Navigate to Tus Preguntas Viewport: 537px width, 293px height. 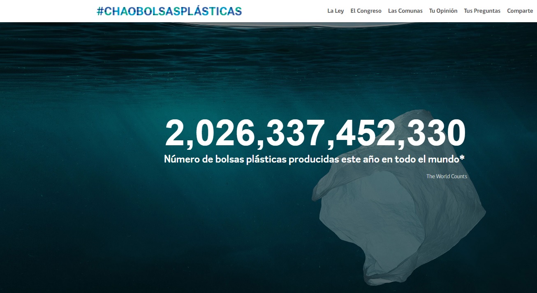click(x=482, y=11)
